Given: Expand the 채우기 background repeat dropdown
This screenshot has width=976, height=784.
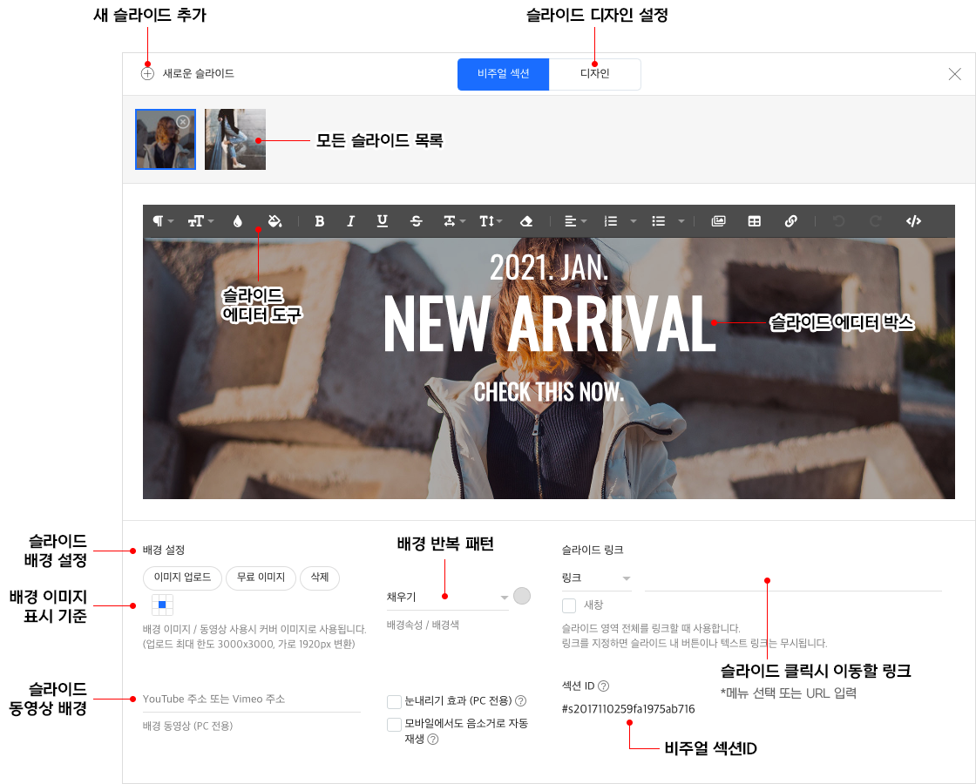Looking at the screenshot, I should [x=448, y=598].
